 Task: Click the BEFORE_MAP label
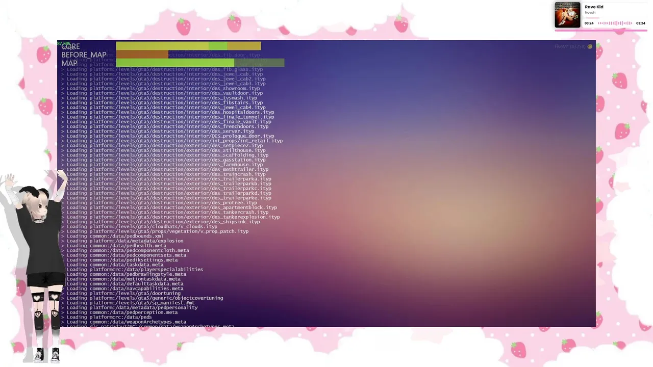(x=84, y=55)
